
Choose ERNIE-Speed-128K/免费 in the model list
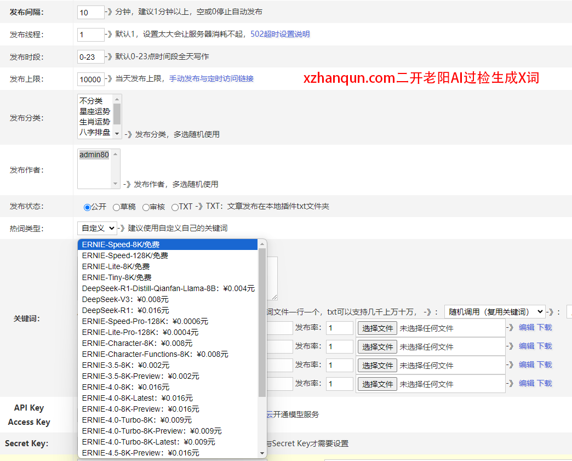point(168,255)
